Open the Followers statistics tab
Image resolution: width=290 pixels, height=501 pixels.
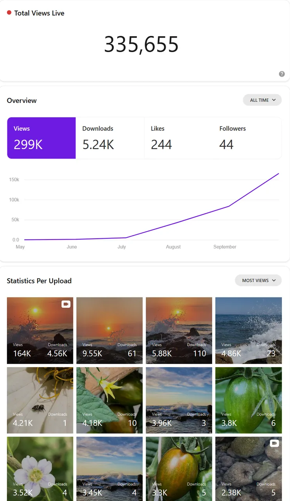[x=247, y=138]
